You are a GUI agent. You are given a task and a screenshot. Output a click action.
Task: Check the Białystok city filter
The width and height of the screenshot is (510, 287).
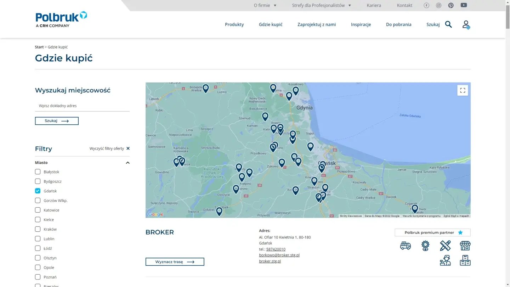click(38, 172)
